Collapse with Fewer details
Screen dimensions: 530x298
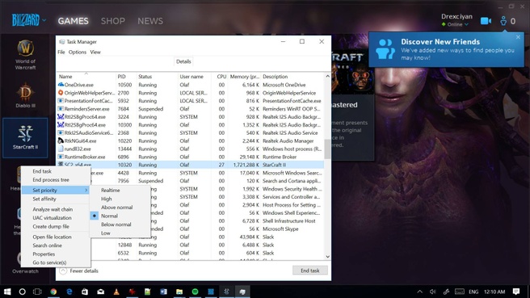79,271
